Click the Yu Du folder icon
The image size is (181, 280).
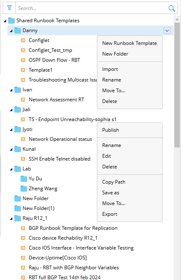24,179
